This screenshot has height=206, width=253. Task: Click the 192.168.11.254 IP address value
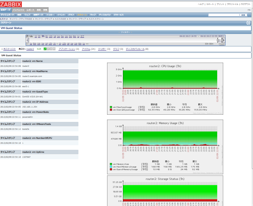pyautogui.click(x=30, y=107)
